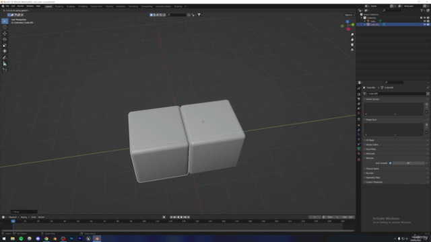
Task: Switch perspective/orthographic grid icon
Action: point(352,50)
